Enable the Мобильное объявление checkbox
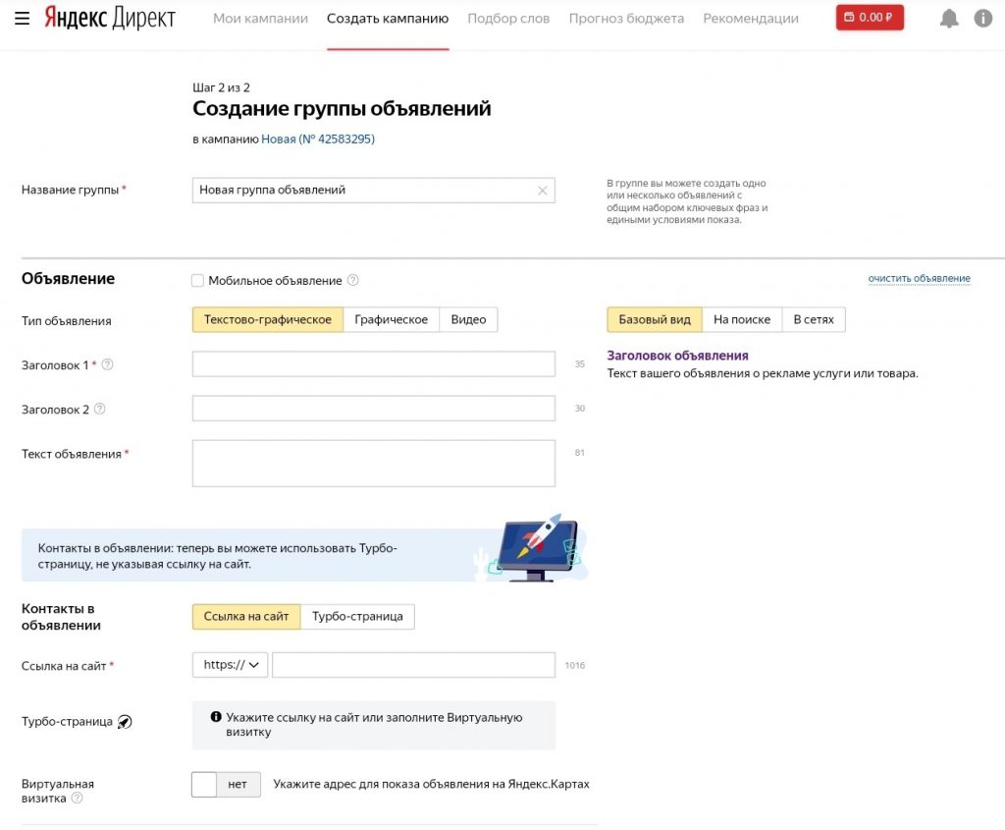The width and height of the screenshot is (1005, 830). (197, 281)
